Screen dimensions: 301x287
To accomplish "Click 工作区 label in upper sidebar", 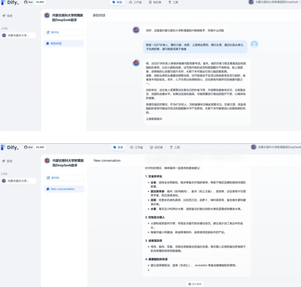I will [4, 29].
